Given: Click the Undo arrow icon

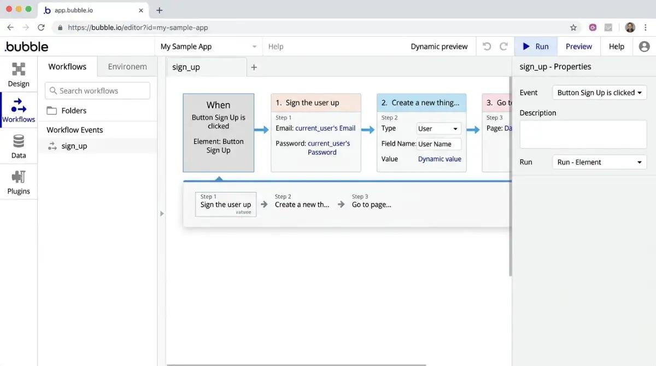Looking at the screenshot, I should click(x=487, y=47).
